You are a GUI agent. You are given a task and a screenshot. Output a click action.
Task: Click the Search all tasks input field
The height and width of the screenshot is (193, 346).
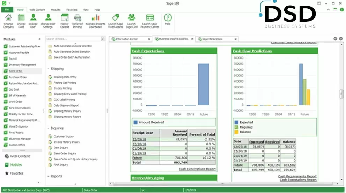click(73, 39)
